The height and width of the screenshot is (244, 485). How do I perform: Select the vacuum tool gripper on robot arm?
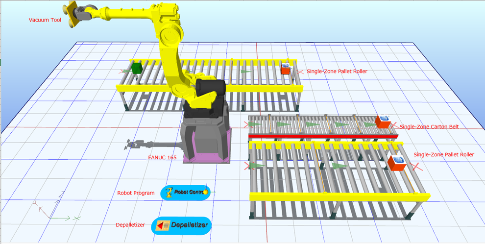click(72, 14)
